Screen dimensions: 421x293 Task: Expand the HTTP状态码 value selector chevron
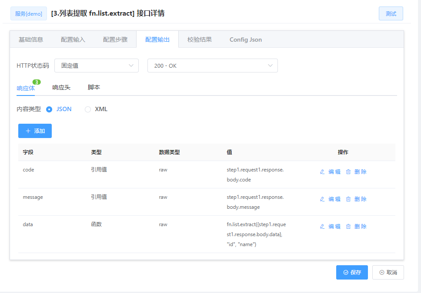click(131, 65)
